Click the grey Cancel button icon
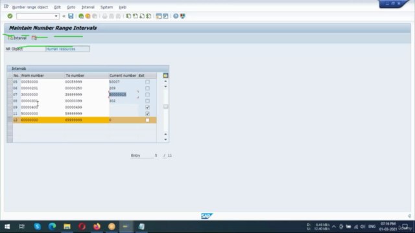This screenshot has height=233, width=415. coord(95,16)
